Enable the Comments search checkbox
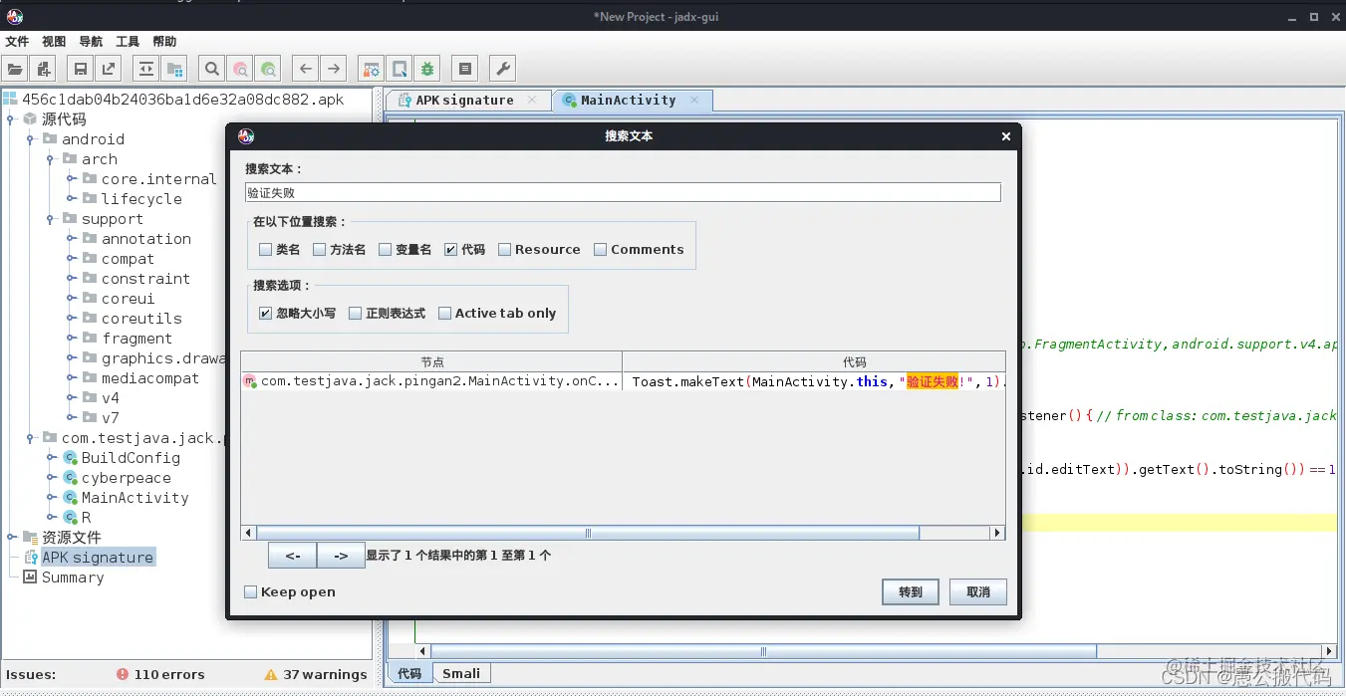Image resolution: width=1346 pixels, height=696 pixels. coord(600,250)
